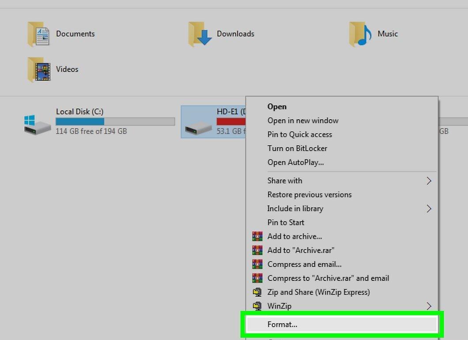
Task: Open the Videos folder icon
Action: 39,70
